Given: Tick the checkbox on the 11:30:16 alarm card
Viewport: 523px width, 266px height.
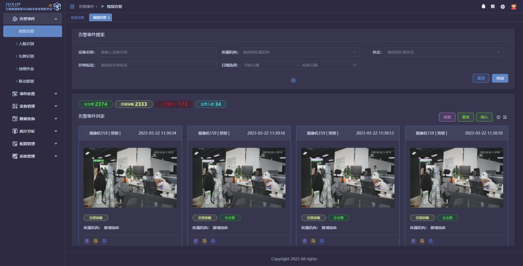Looking at the screenshot, I should pos(194,133).
